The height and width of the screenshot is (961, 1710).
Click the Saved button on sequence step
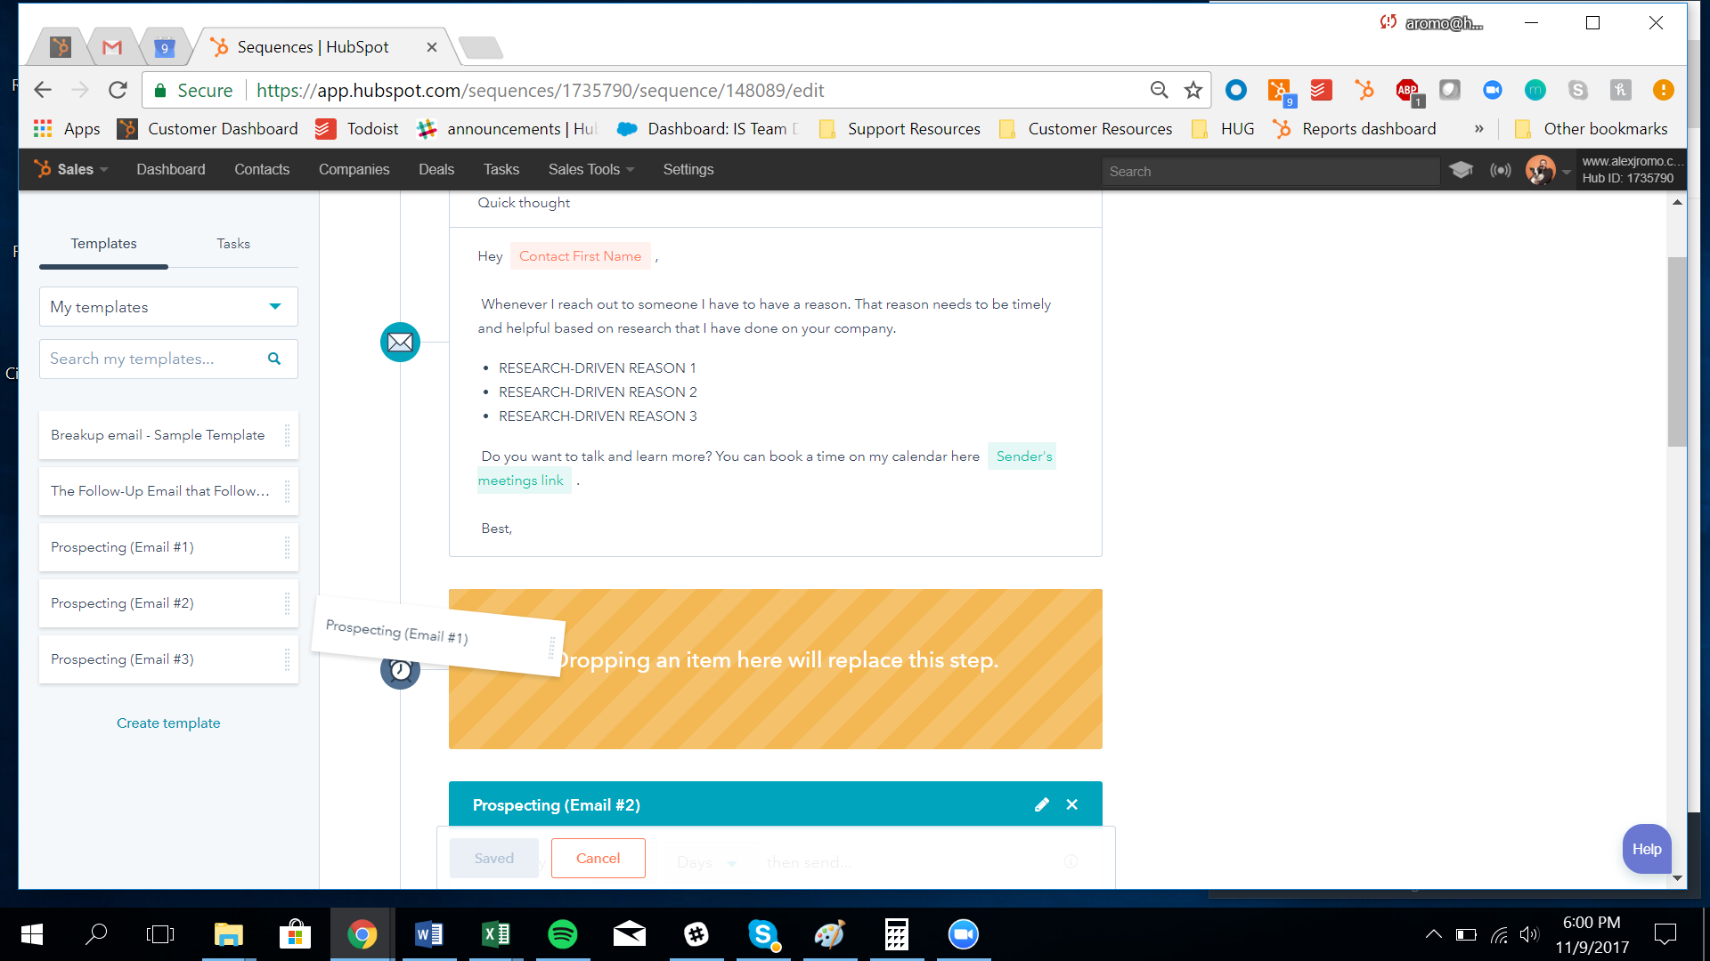493,858
